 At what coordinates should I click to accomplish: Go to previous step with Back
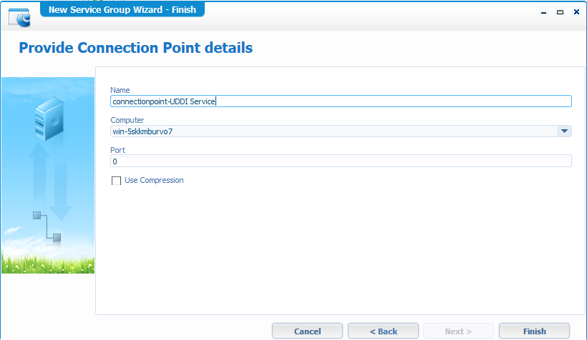click(x=383, y=331)
